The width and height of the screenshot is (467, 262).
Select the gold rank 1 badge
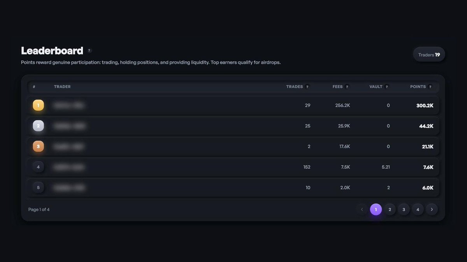[x=38, y=105]
